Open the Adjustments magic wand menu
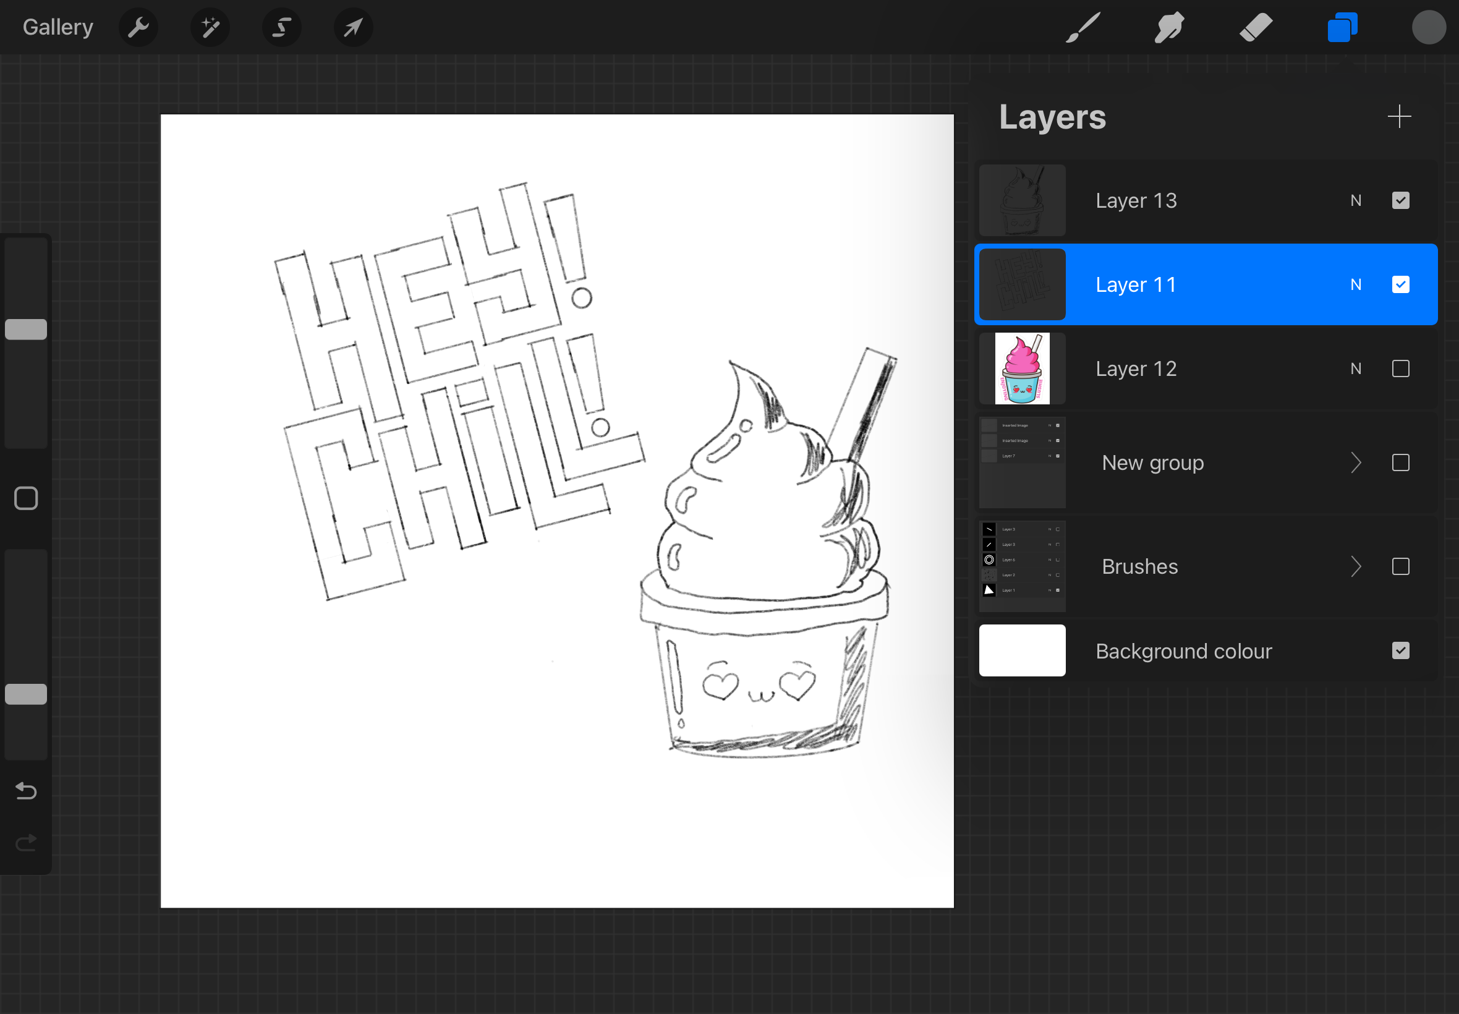 210,27
